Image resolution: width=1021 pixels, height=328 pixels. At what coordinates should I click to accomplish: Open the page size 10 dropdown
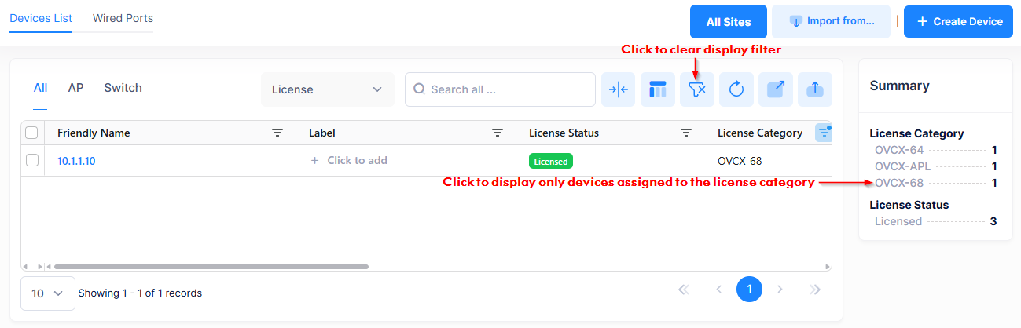[47, 293]
